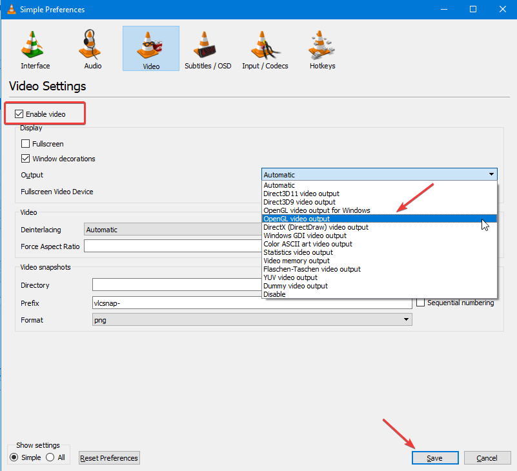Click inside the Force Aspect Ratio field
The width and height of the screenshot is (517, 471).
(252, 246)
